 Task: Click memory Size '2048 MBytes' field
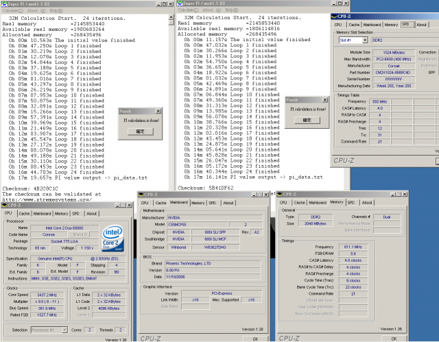click(x=316, y=223)
